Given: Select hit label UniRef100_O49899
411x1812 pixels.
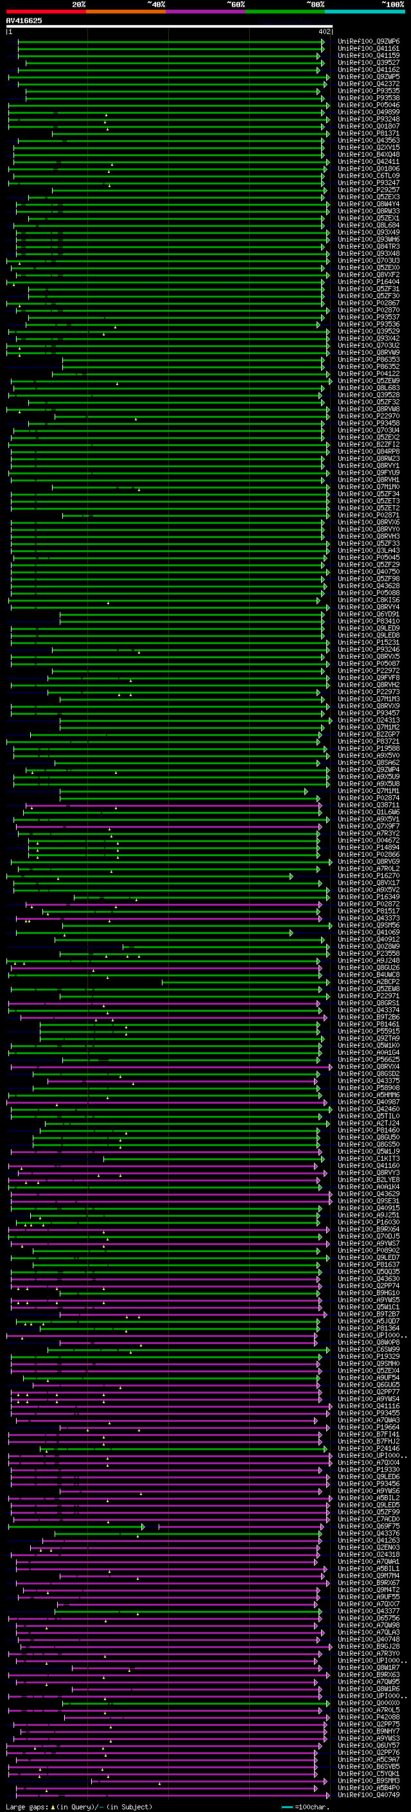Looking at the screenshot, I should 369,112.
